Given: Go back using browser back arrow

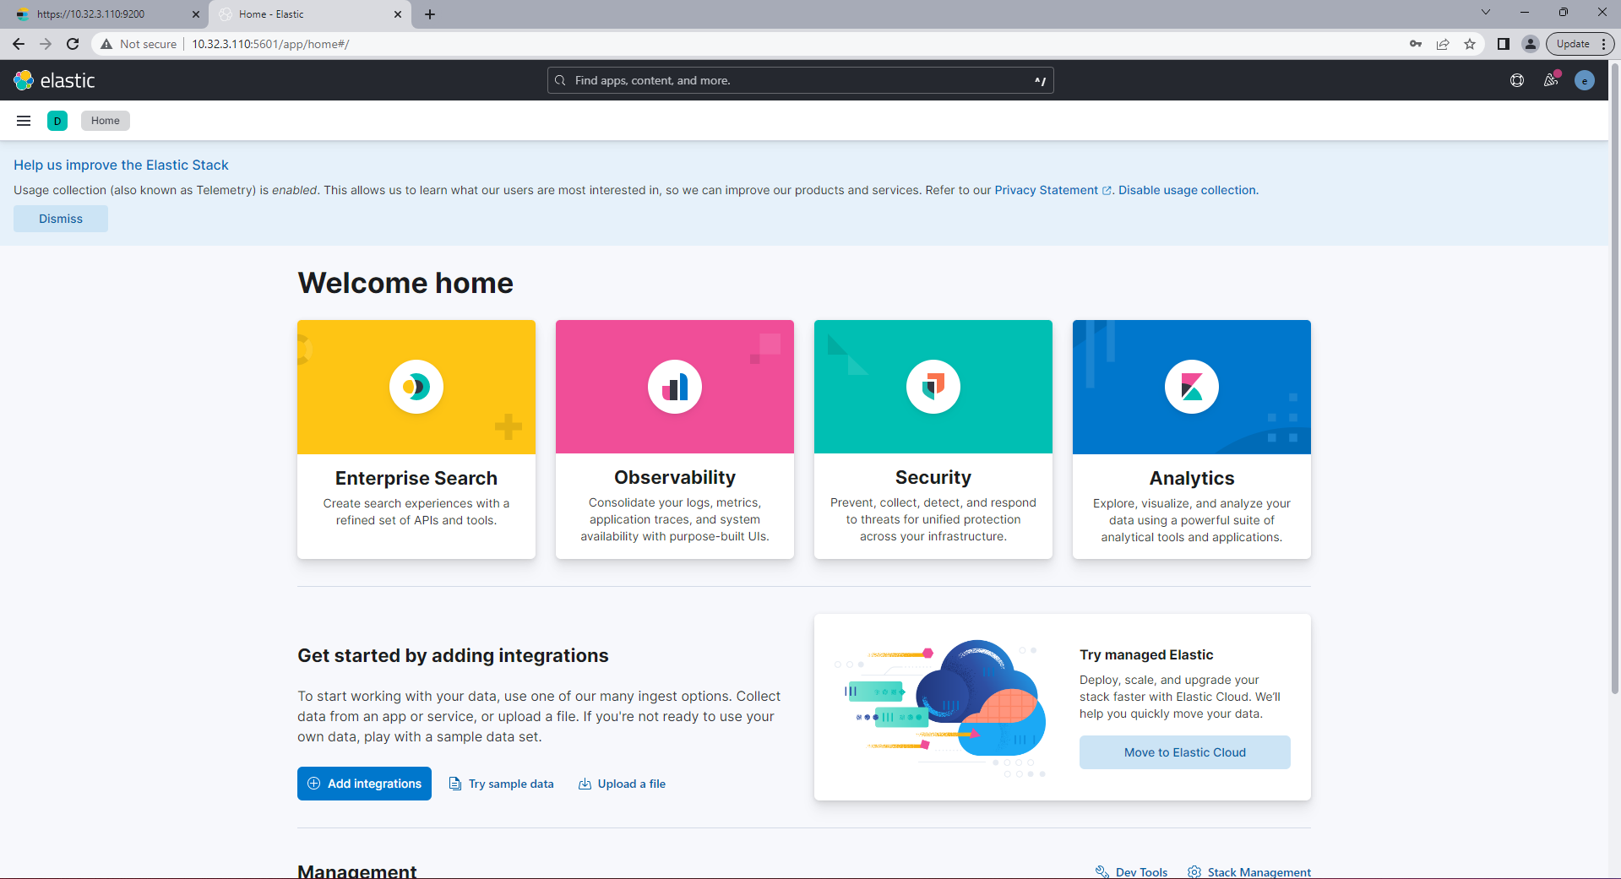Looking at the screenshot, I should click(x=19, y=44).
